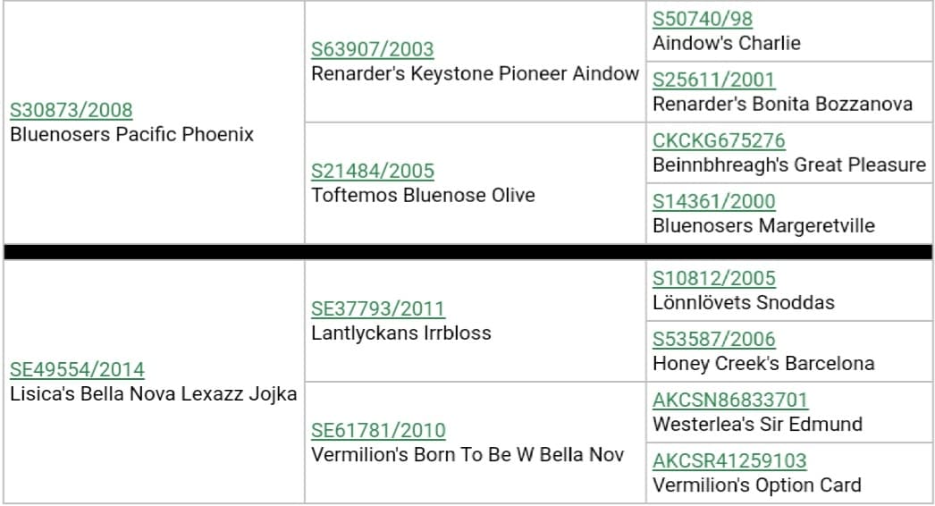Open AKCSR41259103 Vermilion's Option Card link

click(x=729, y=460)
